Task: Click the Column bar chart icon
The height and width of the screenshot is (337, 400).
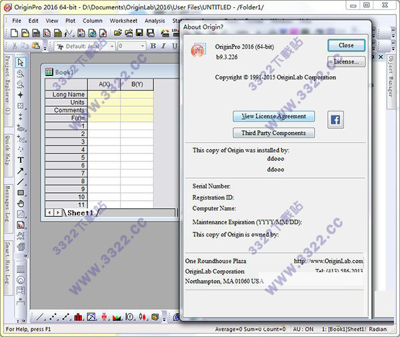Action: coord(79,317)
